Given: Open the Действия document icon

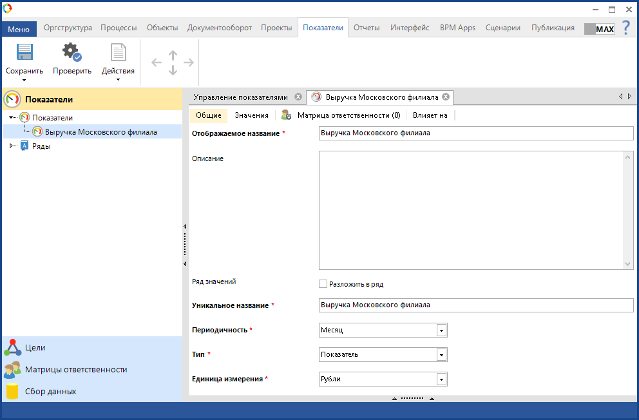Looking at the screenshot, I should point(118,53).
